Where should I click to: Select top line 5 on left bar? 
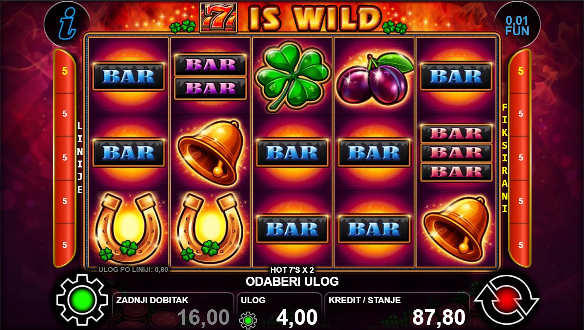click(65, 72)
